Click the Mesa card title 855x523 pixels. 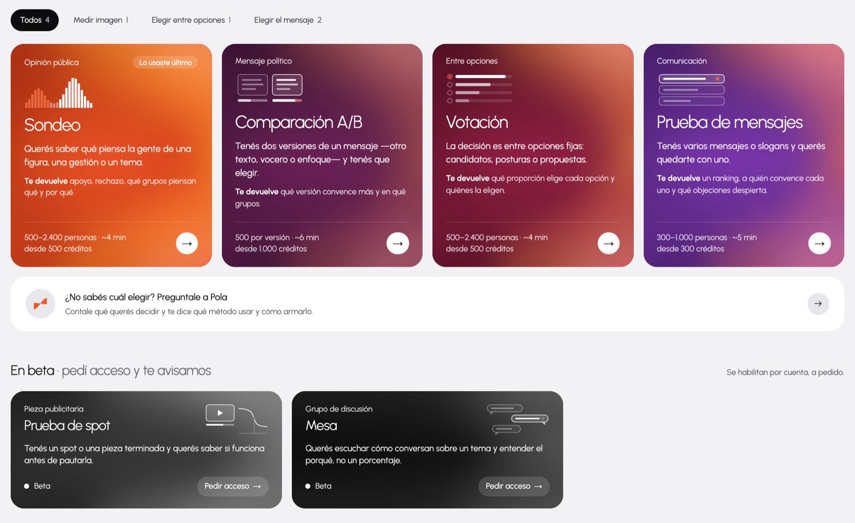click(321, 426)
